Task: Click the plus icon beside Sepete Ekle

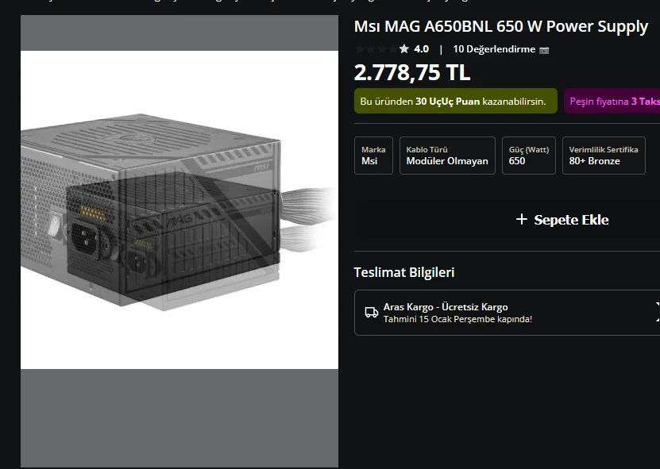Action: click(522, 219)
